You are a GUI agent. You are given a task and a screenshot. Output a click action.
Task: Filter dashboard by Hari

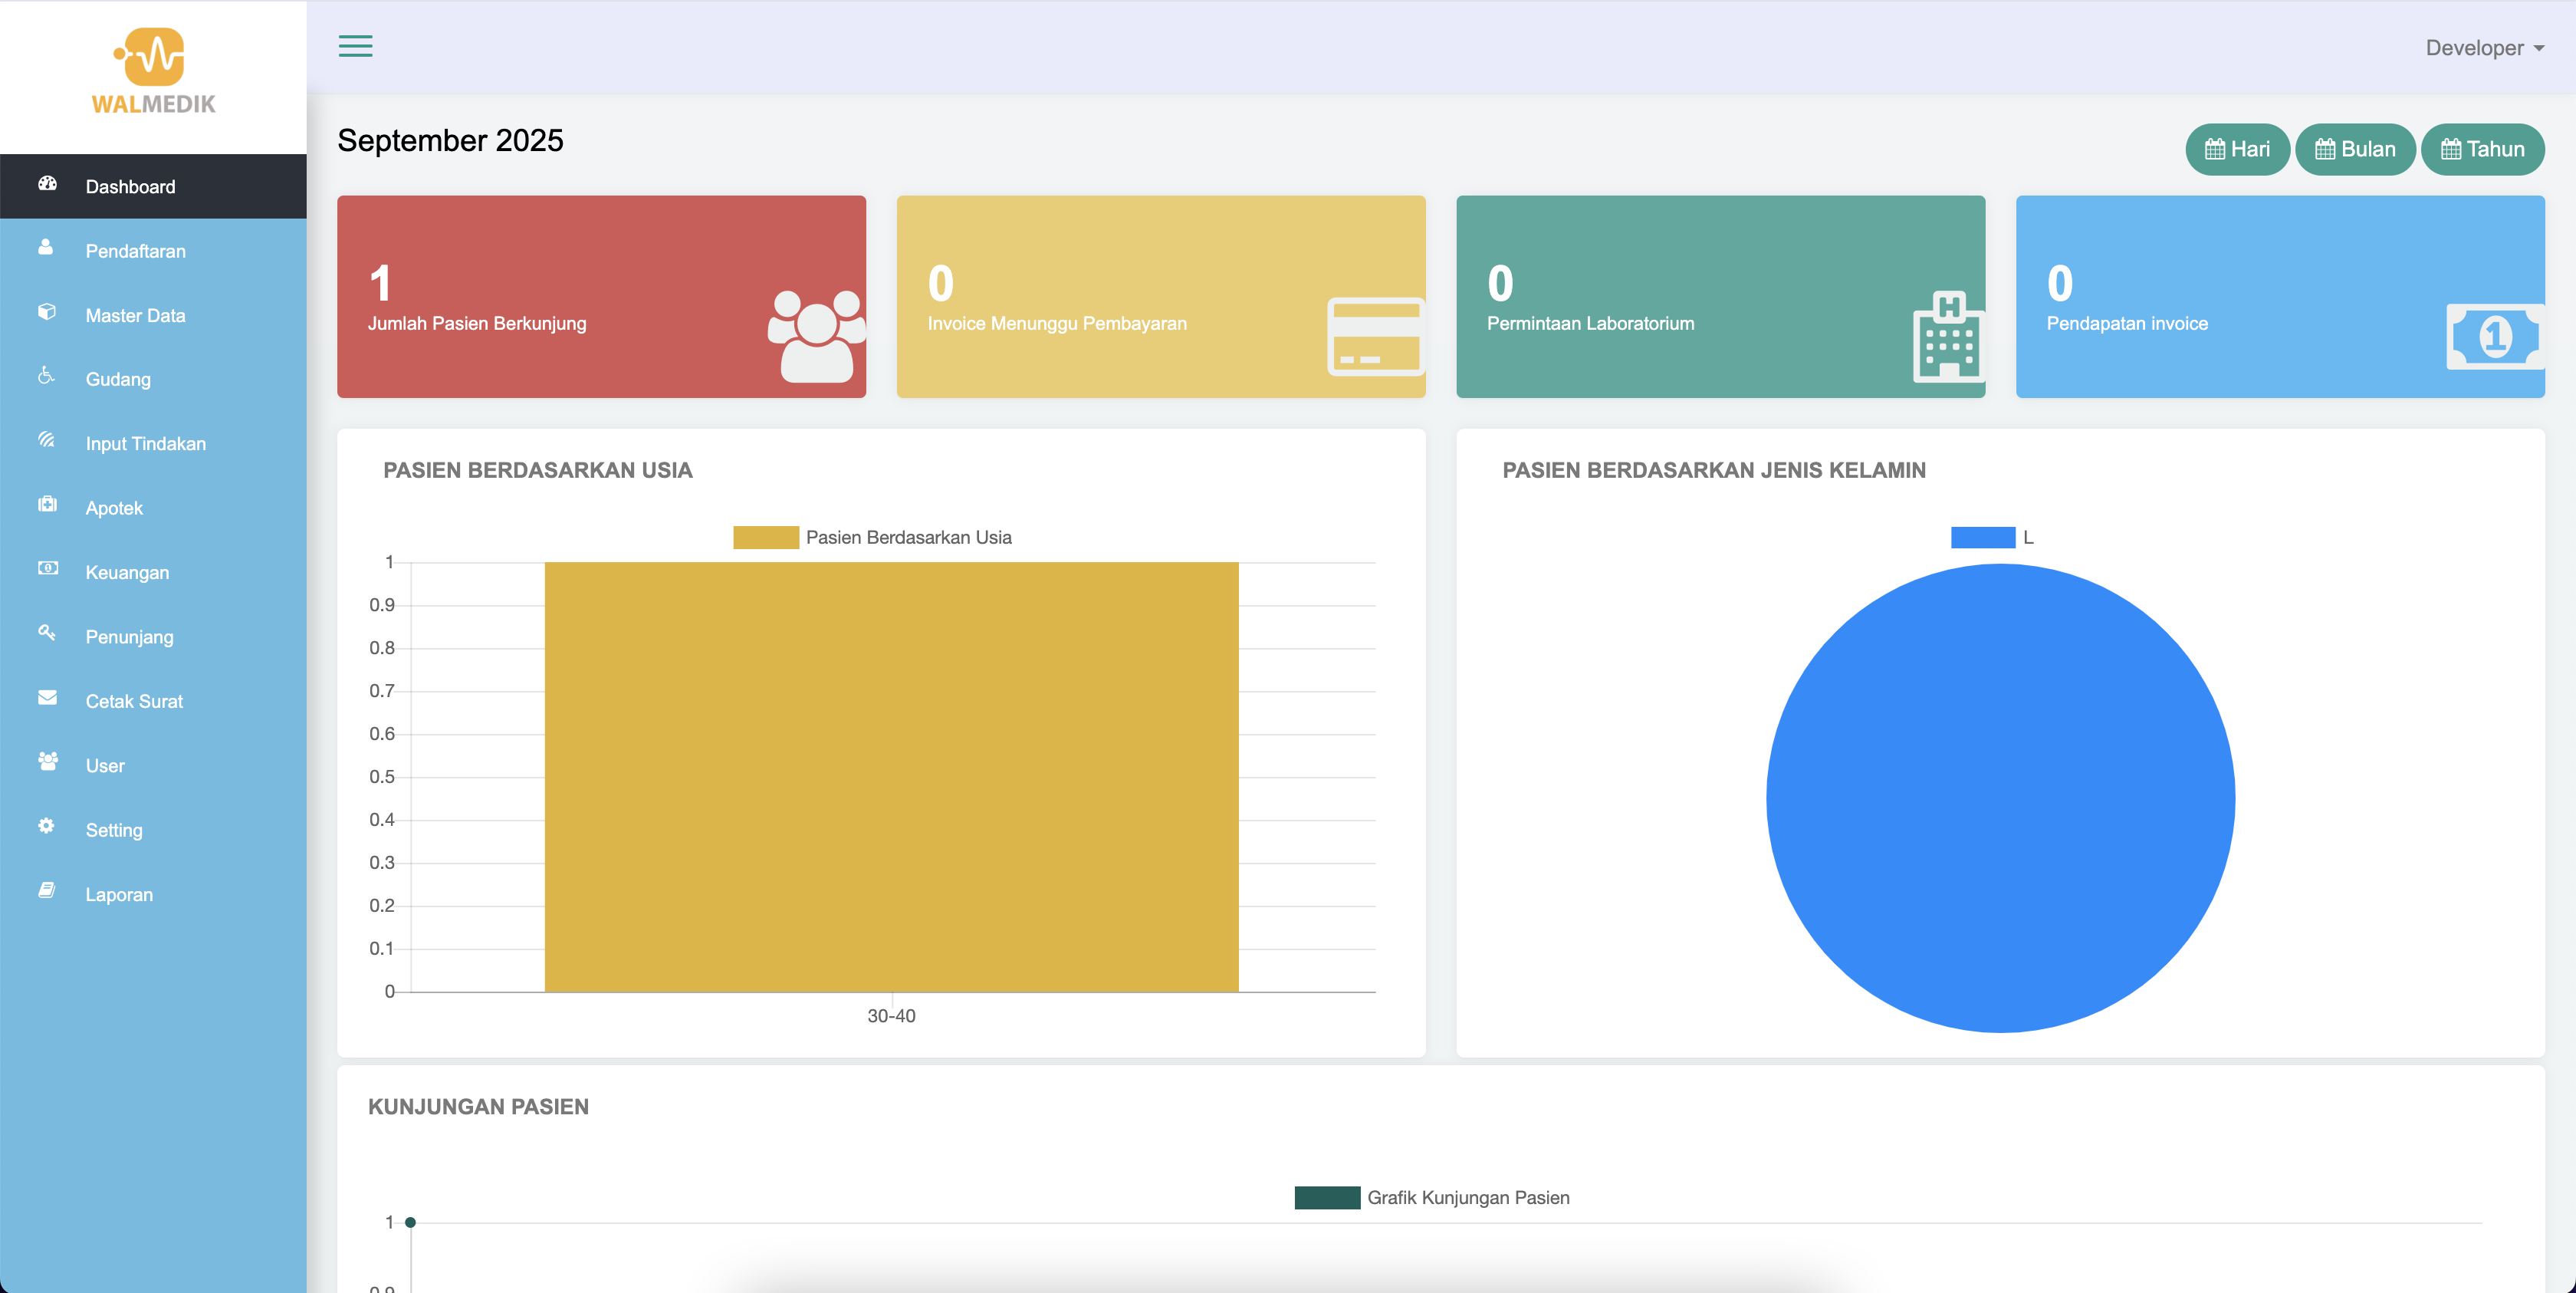2237,149
